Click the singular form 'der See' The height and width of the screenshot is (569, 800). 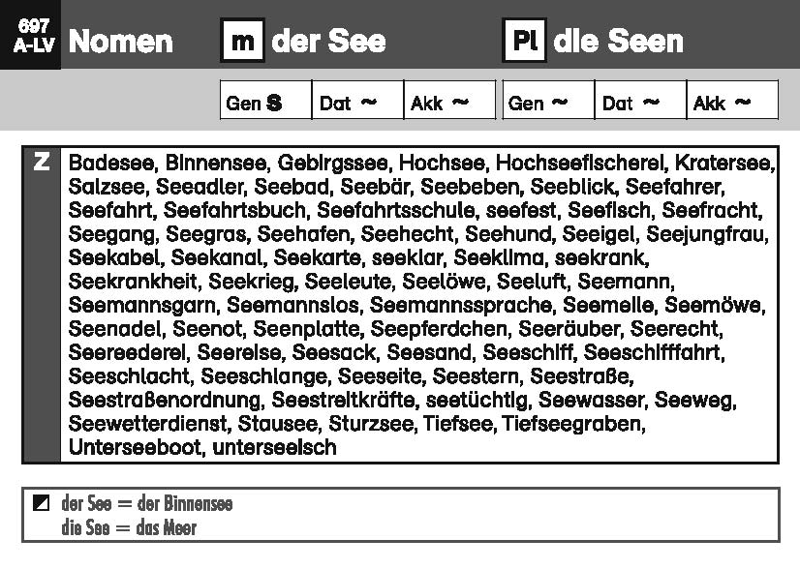pos(329,42)
